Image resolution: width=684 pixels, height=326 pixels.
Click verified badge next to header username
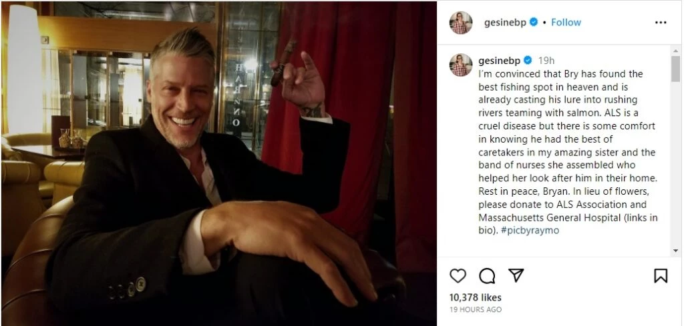(x=534, y=22)
